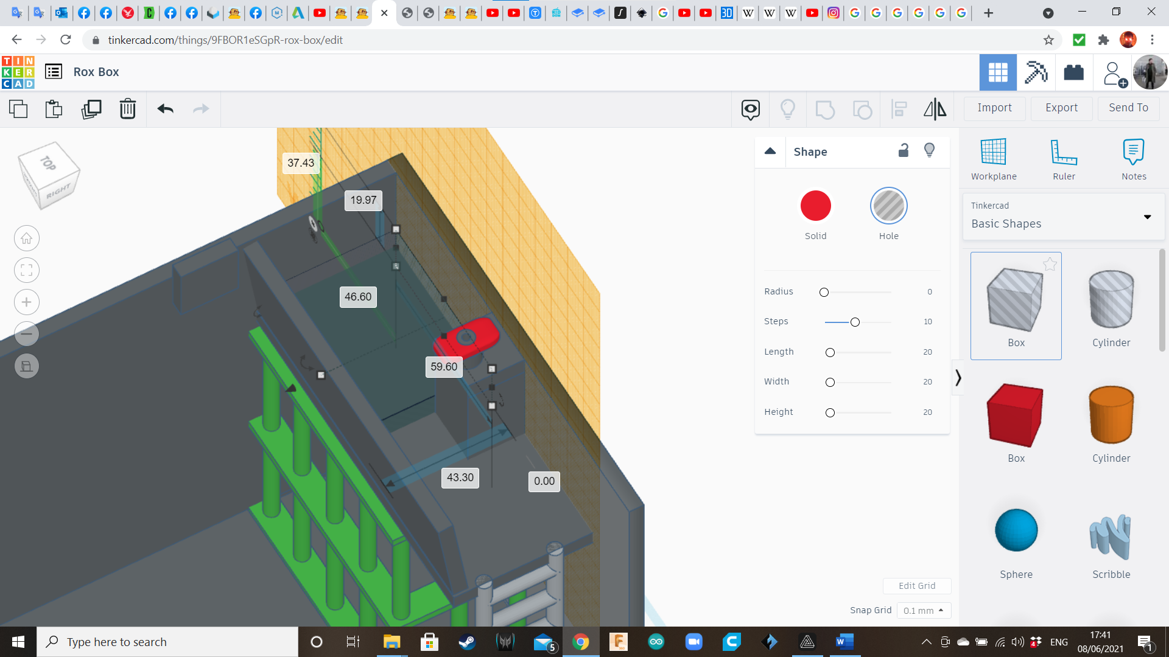Toggle shape visibility lightbulb in panel

click(929, 151)
